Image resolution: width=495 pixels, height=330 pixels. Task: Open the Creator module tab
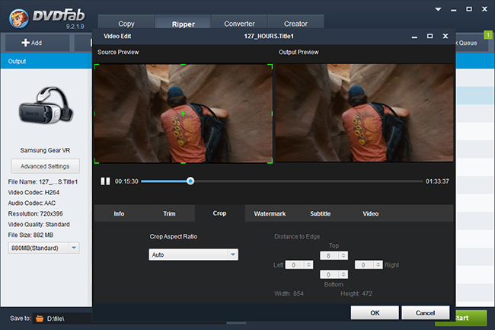tap(295, 24)
